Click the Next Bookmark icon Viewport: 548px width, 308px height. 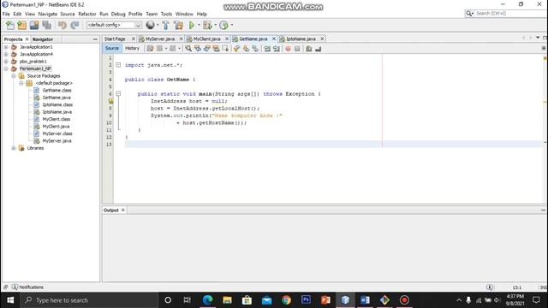pyautogui.click(x=246, y=49)
